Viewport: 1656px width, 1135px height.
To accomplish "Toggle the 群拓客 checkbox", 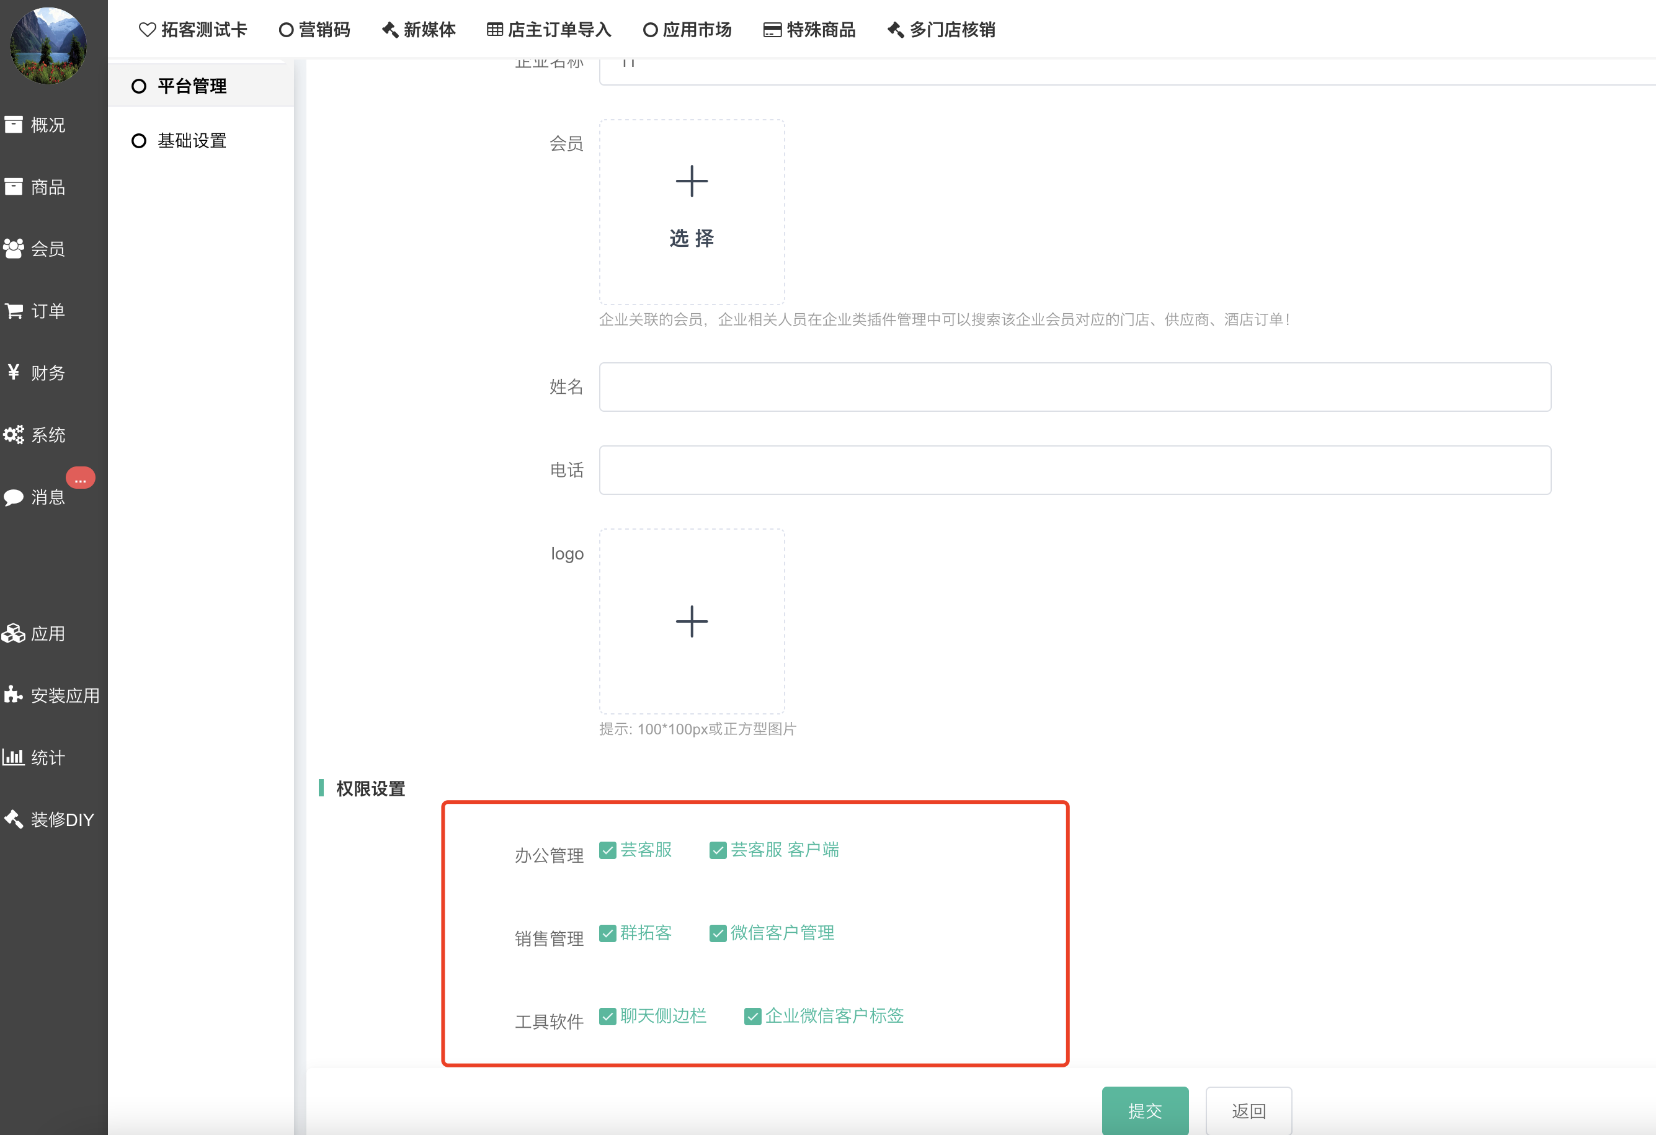I will click(x=608, y=933).
